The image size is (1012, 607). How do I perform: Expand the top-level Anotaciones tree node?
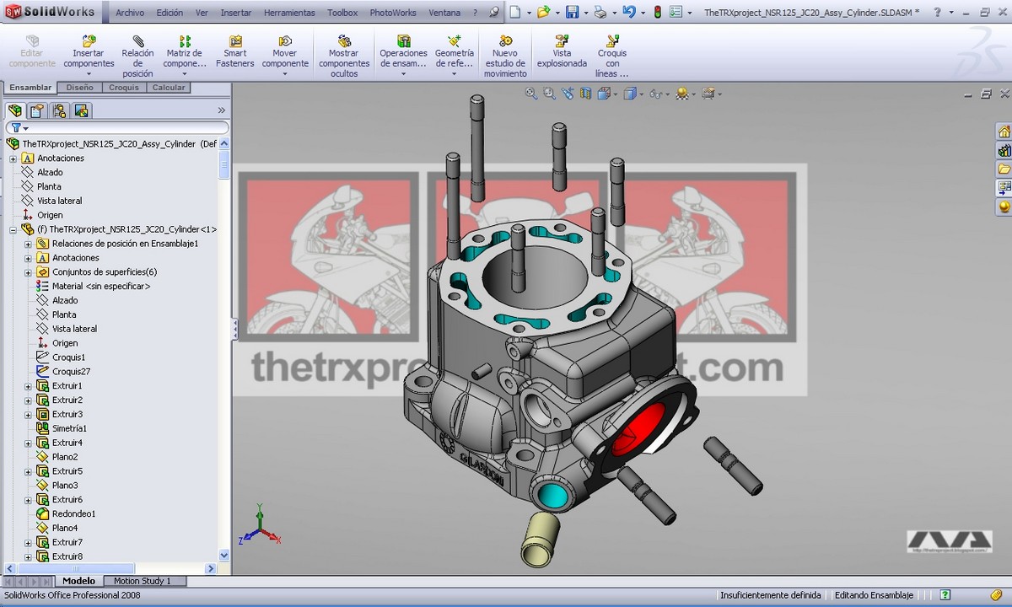(x=13, y=158)
